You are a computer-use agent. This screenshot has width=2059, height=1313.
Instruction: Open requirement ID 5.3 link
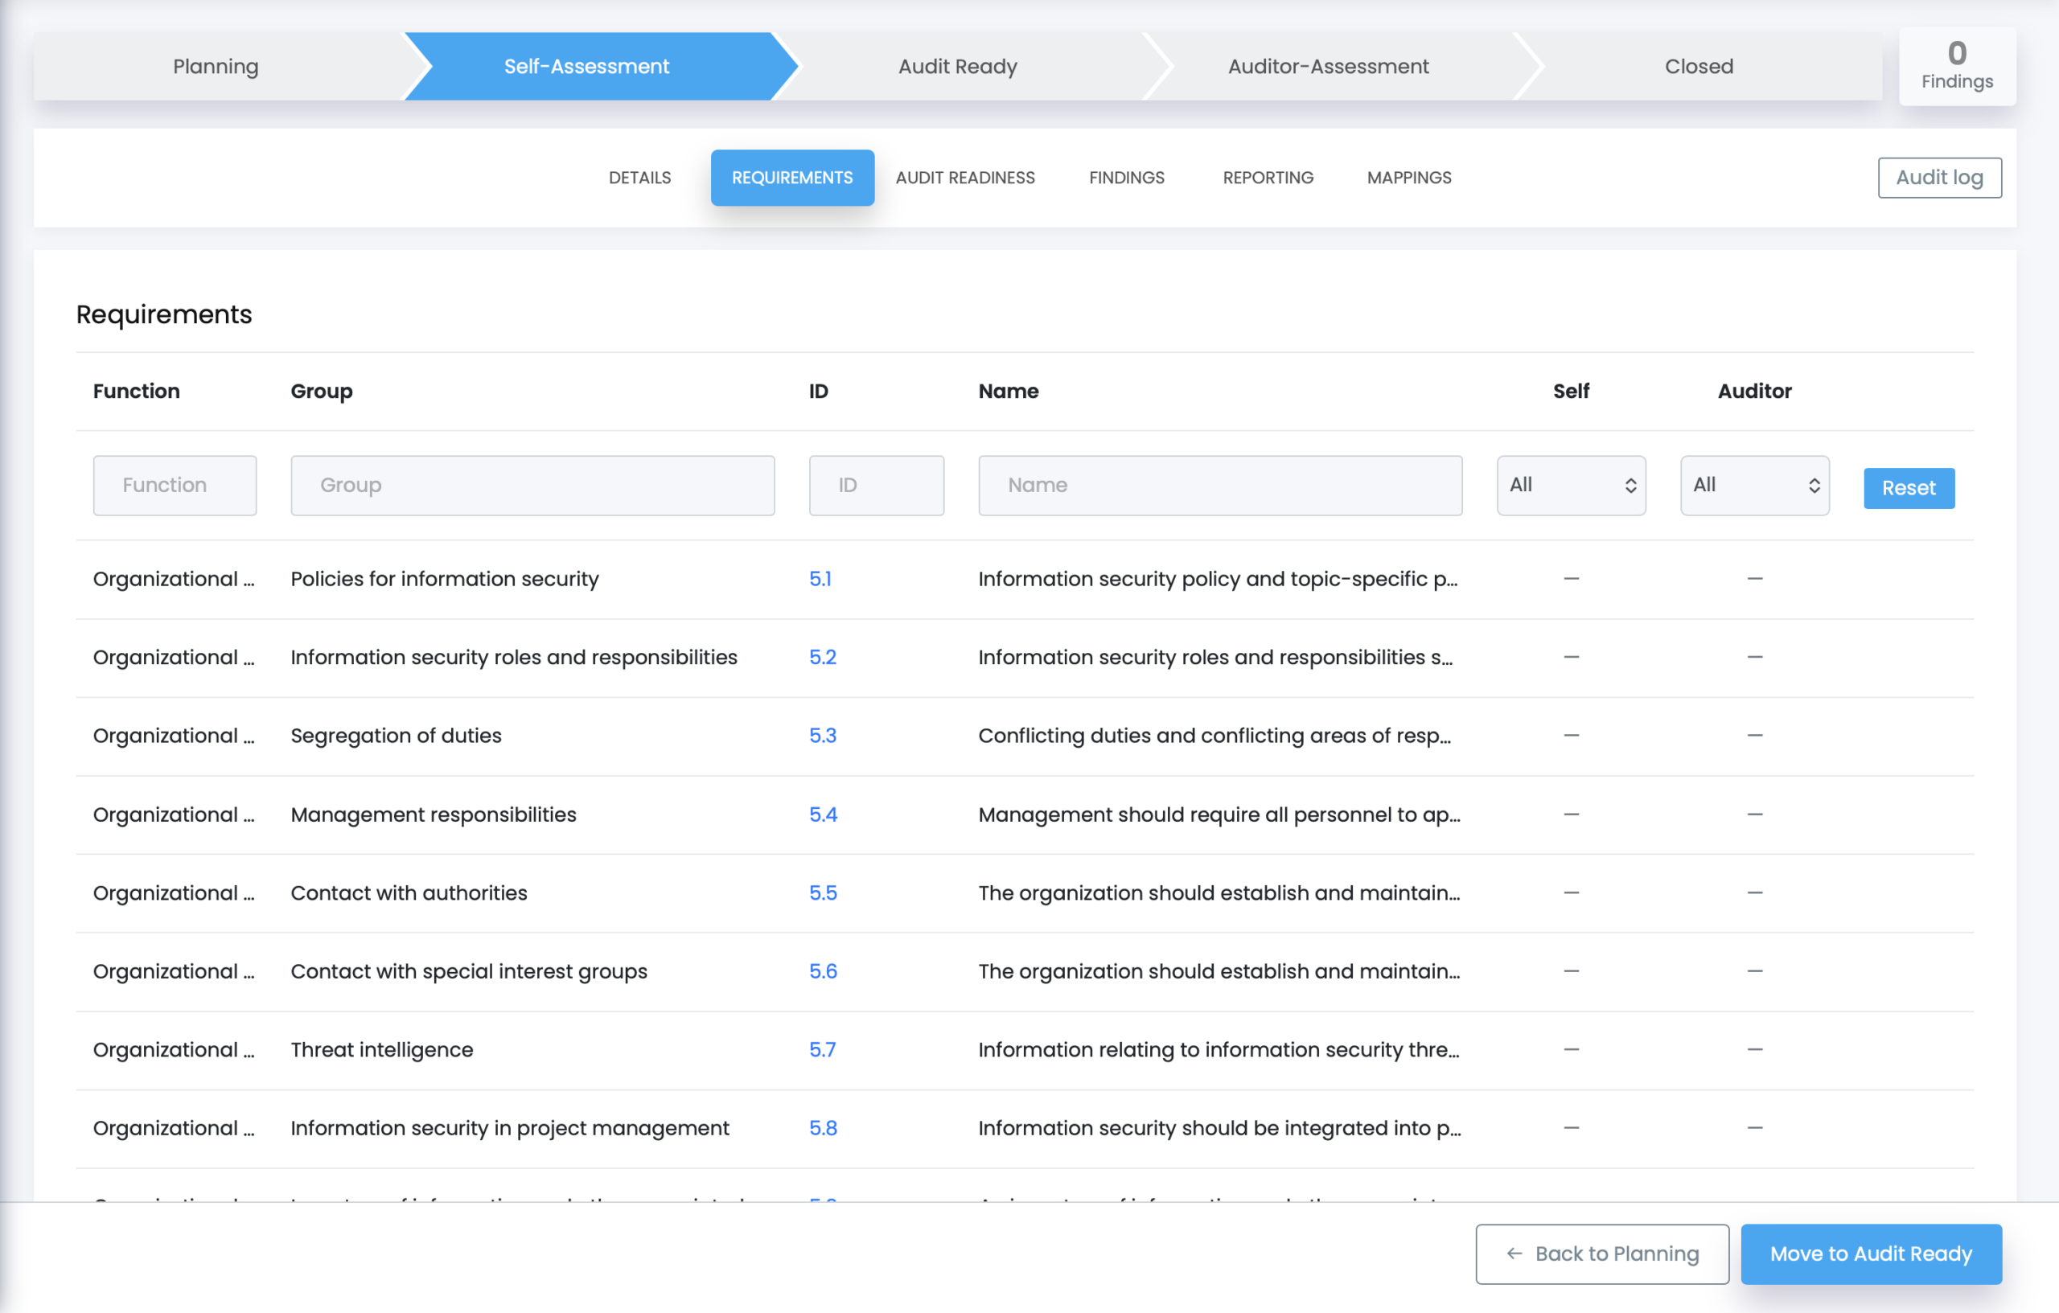(823, 736)
